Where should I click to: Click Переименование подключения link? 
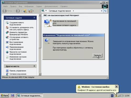click(x=17, y=48)
